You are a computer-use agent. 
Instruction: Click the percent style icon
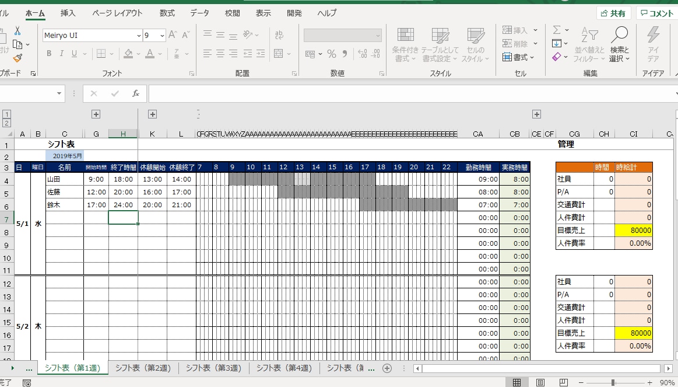(x=332, y=54)
